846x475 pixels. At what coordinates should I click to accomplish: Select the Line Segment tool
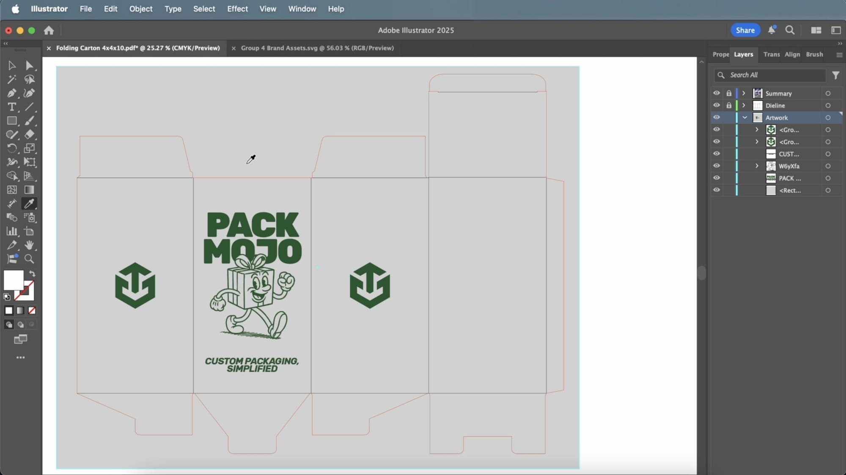29,107
